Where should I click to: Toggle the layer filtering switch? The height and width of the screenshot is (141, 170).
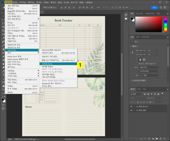point(162,94)
